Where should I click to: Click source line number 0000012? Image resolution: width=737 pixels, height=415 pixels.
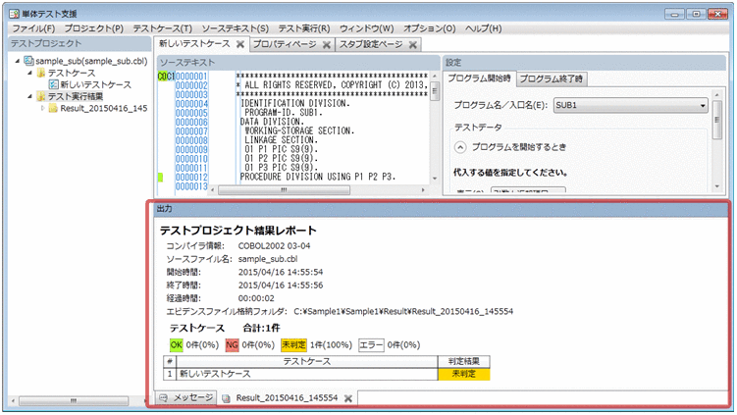tap(191, 178)
